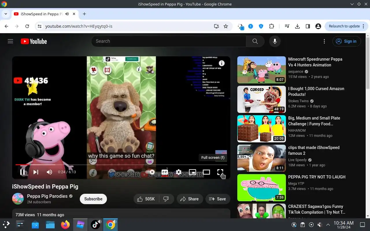View site information icon in address bar

[x=40, y=26]
